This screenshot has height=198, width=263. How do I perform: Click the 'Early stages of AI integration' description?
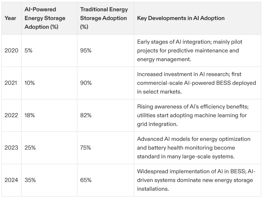tap(190, 51)
